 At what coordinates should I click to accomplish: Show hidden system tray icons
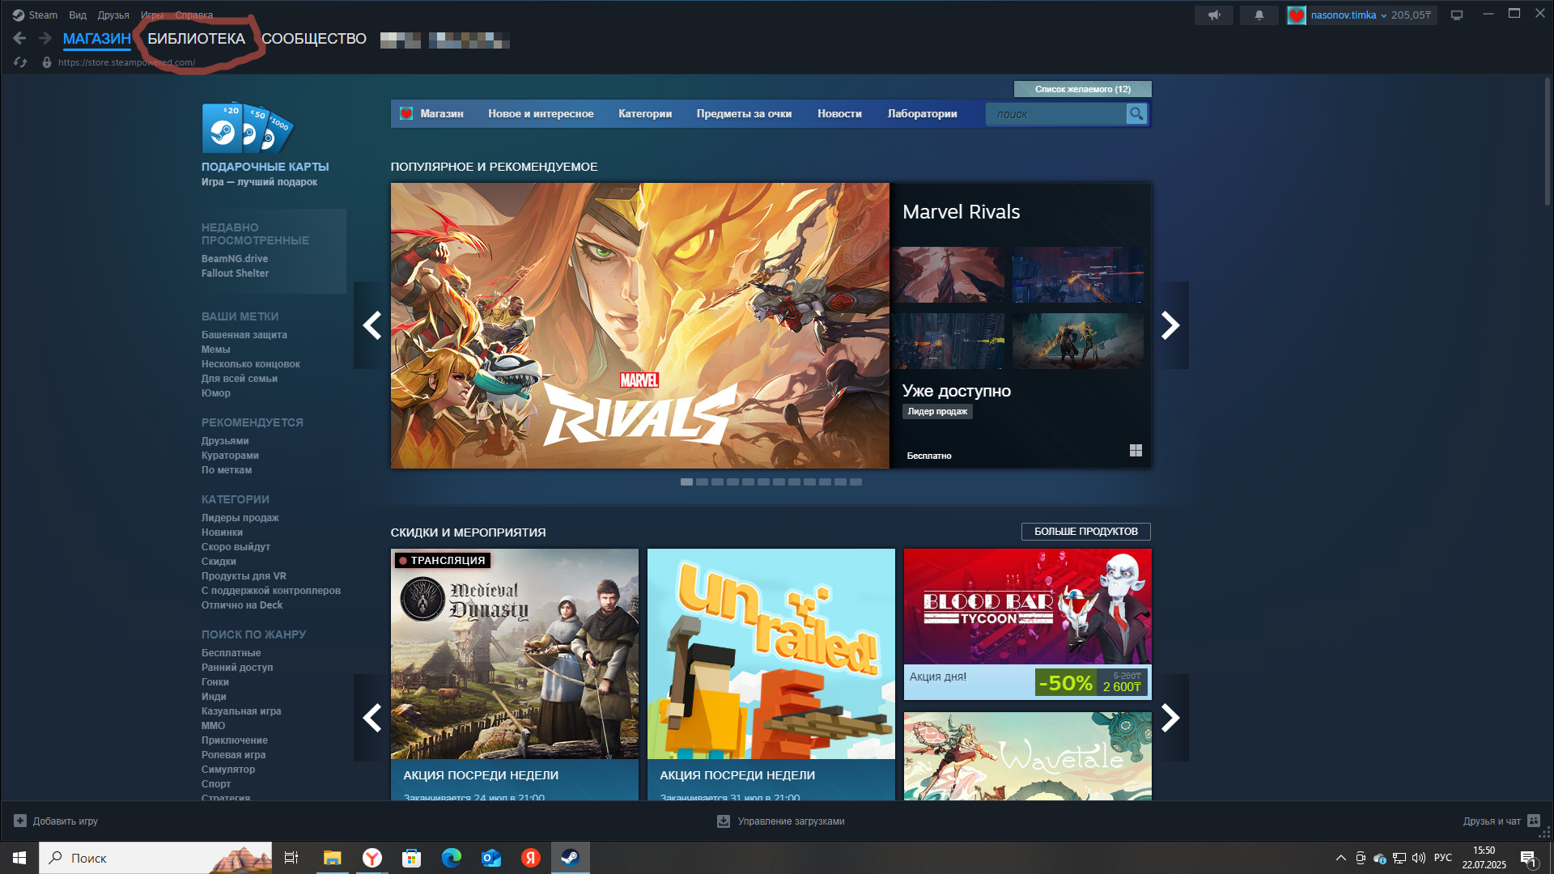[1341, 858]
